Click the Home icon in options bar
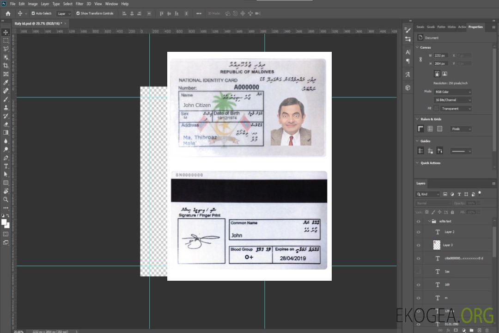The width and height of the screenshot is (499, 333). tap(8, 13)
